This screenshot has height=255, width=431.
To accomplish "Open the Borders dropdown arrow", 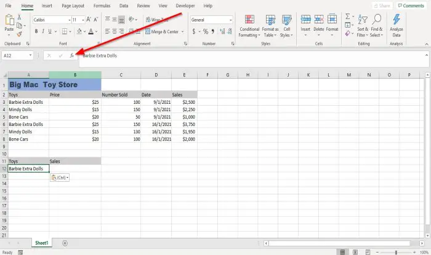I will [x=70, y=32].
